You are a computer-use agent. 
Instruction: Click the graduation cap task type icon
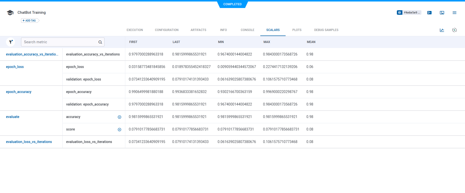pyautogui.click(x=10, y=13)
